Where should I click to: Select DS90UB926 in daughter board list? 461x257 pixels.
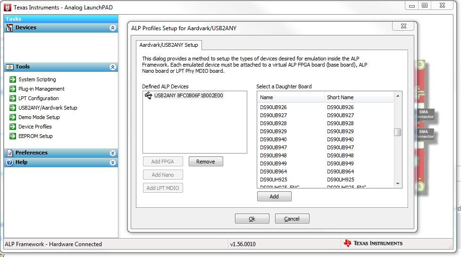pyautogui.click(x=325, y=107)
